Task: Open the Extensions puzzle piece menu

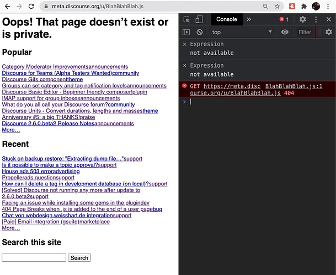Action: point(304,7)
